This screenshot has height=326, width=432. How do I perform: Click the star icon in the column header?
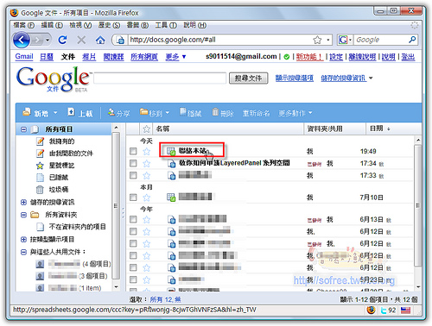pyautogui.click(x=146, y=129)
